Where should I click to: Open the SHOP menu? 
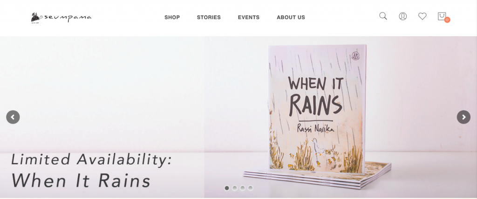pos(172,18)
